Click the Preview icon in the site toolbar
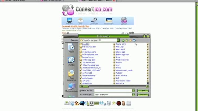Viewport: 198px width, 111px height. pos(69,21)
